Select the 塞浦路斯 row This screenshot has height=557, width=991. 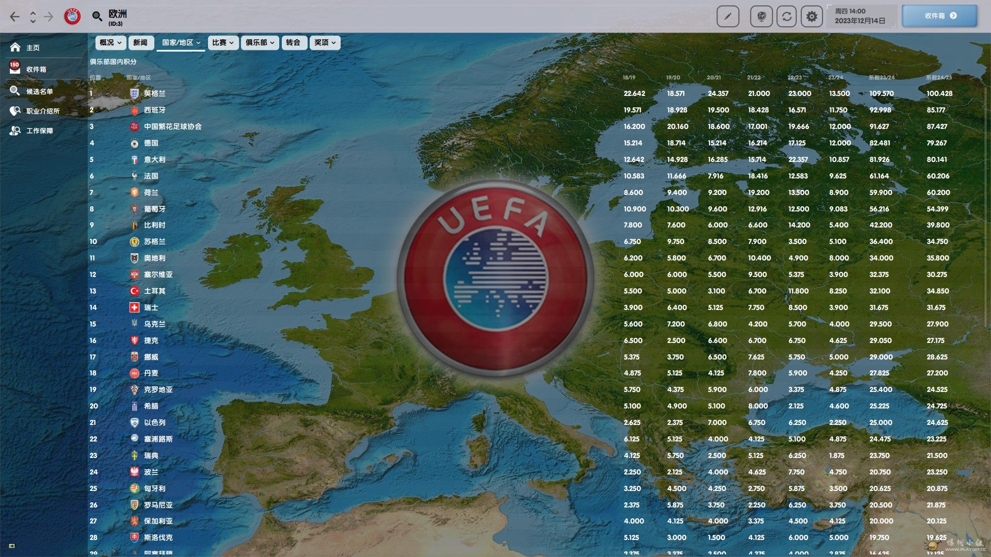(x=534, y=439)
